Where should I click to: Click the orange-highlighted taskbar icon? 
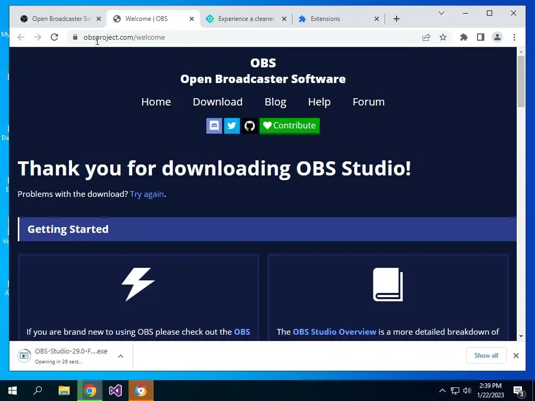click(141, 391)
